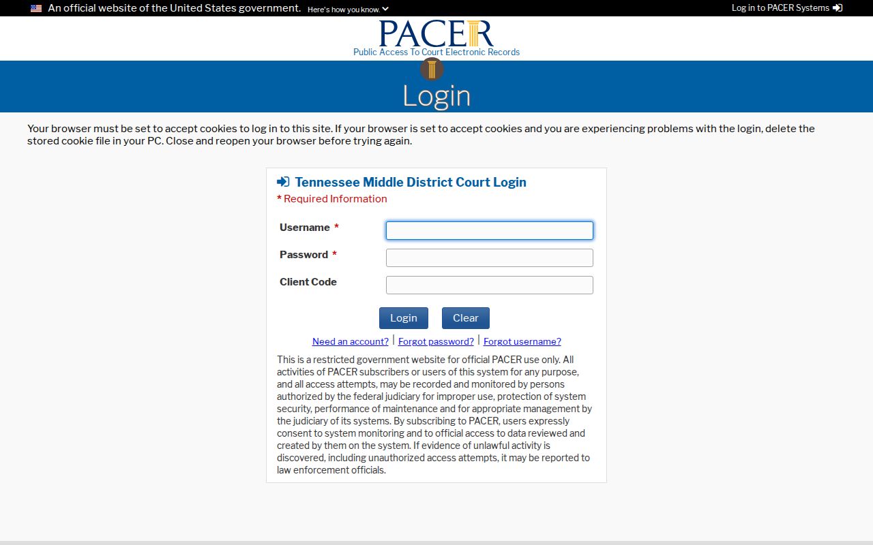Follow the 'Forgot password?' link
Viewport: 873px width, 545px height.
click(436, 341)
